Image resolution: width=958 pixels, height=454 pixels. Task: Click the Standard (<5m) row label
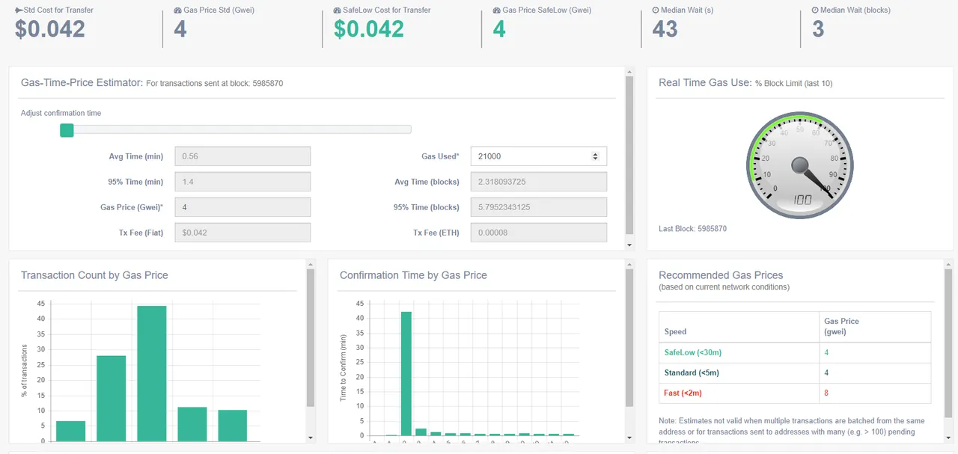[692, 372]
